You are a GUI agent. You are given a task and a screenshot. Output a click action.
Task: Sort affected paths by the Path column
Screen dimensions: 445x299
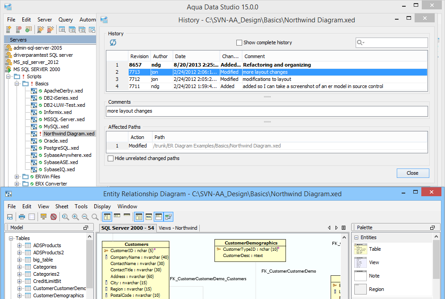click(x=290, y=137)
